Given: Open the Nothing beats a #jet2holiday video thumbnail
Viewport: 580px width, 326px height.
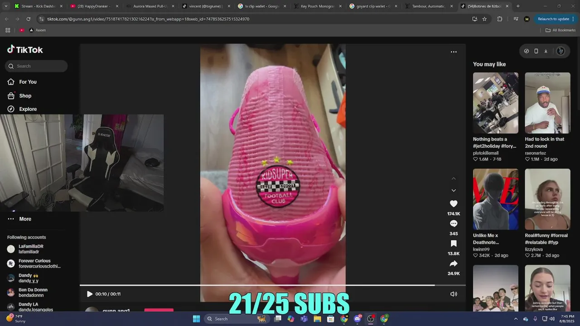Looking at the screenshot, I should click(x=496, y=103).
